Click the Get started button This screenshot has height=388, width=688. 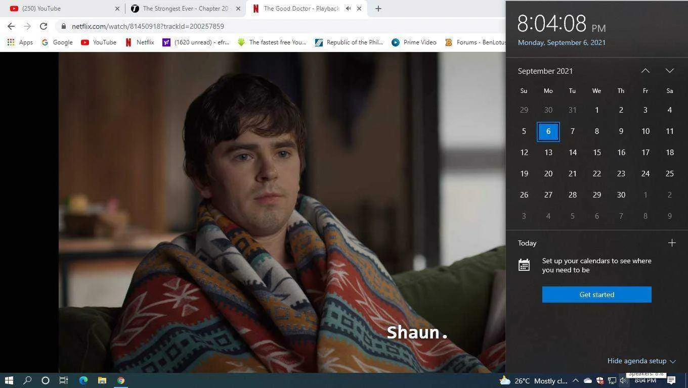click(x=597, y=295)
